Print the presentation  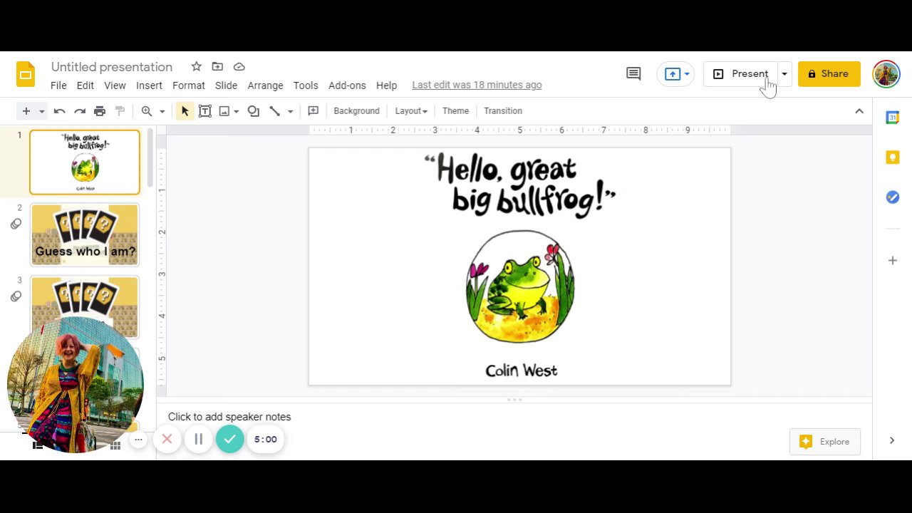click(100, 110)
